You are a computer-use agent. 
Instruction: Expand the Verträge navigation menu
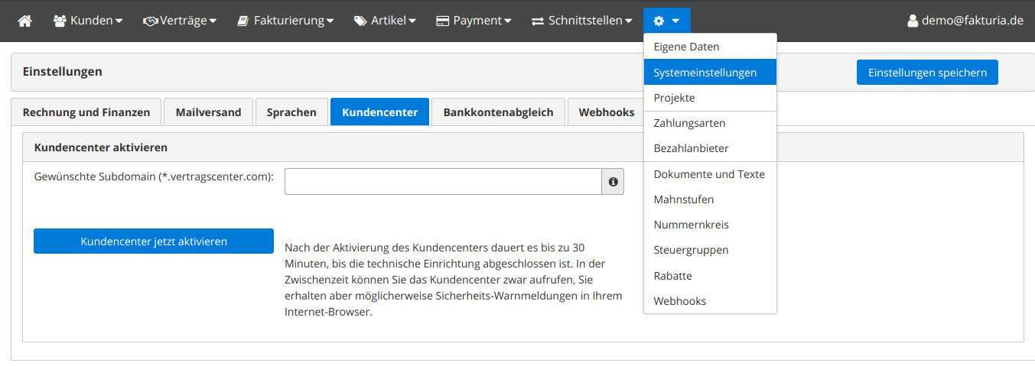tap(180, 21)
